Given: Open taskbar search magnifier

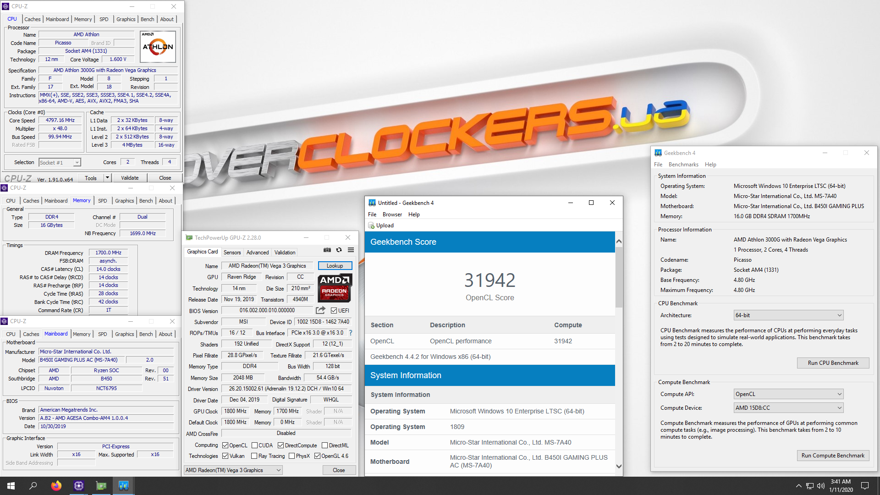Looking at the screenshot, I should (33, 486).
